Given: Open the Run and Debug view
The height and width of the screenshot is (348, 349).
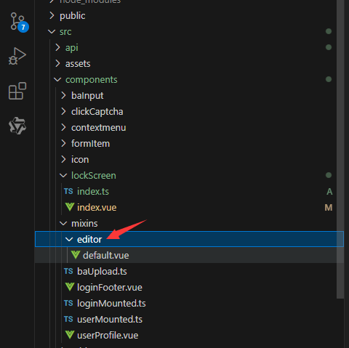Looking at the screenshot, I should [x=17, y=56].
